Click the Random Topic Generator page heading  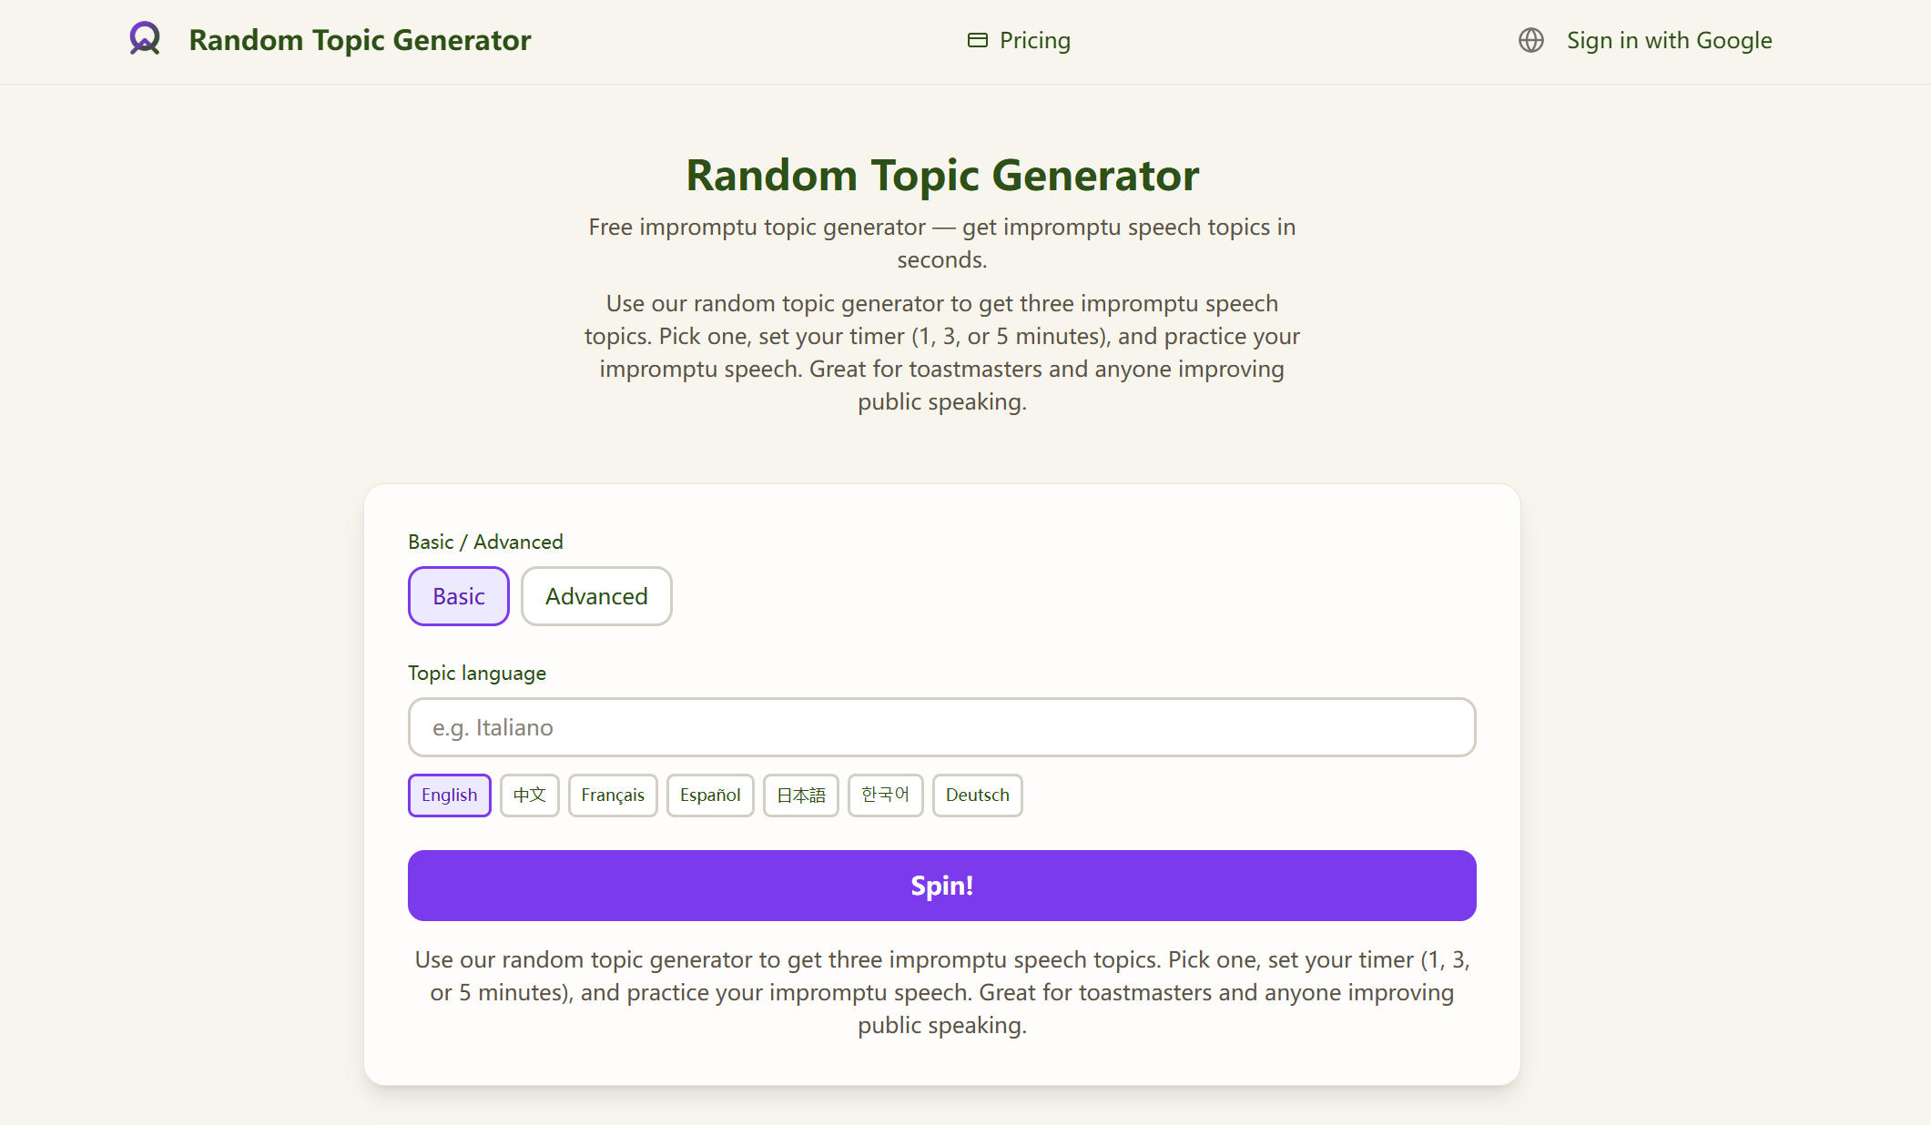pyautogui.click(x=942, y=175)
